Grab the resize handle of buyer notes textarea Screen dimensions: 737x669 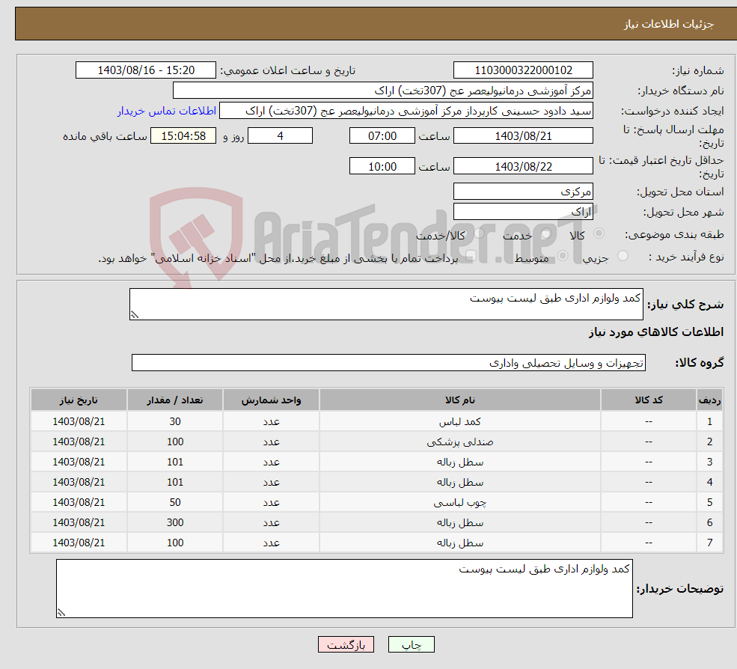61,613
